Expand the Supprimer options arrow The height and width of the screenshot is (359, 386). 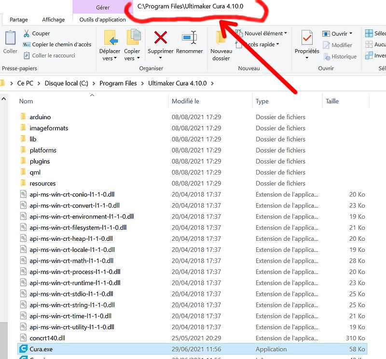[x=161, y=58]
